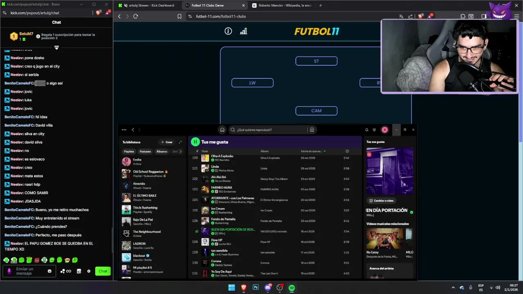Open Photoshop from Windows taskbar

(256, 287)
